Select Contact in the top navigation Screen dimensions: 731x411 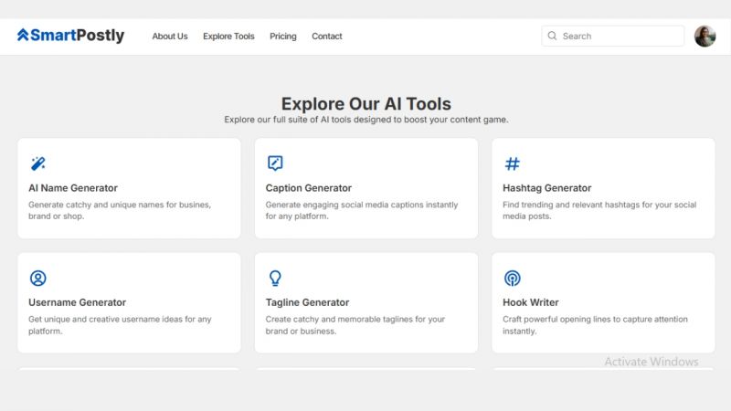(327, 36)
